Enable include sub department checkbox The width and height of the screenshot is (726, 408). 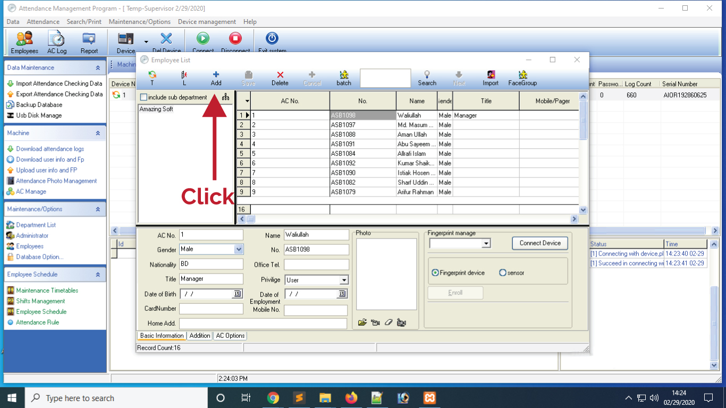(x=143, y=97)
